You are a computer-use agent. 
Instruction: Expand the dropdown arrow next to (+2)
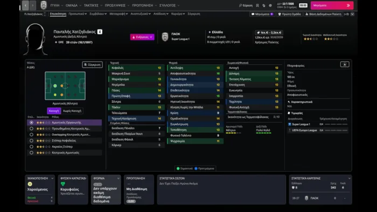(x=352, y=14)
